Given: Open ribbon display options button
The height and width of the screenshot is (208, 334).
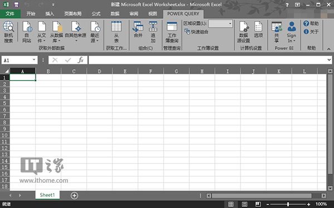Looking at the screenshot, I should click(297, 4).
